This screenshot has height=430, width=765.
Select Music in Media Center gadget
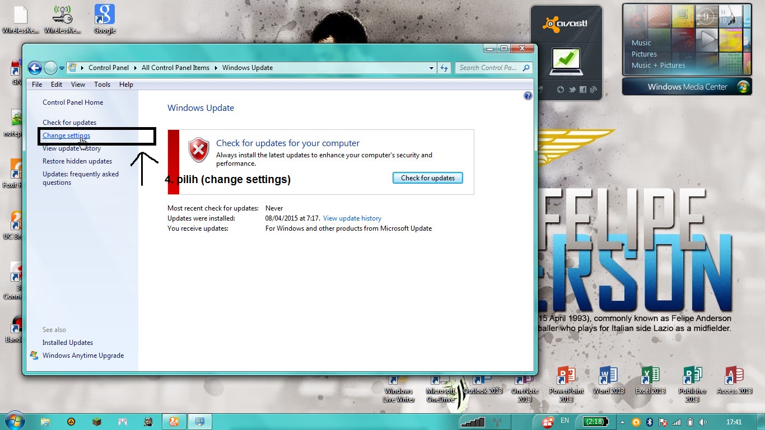coord(641,43)
